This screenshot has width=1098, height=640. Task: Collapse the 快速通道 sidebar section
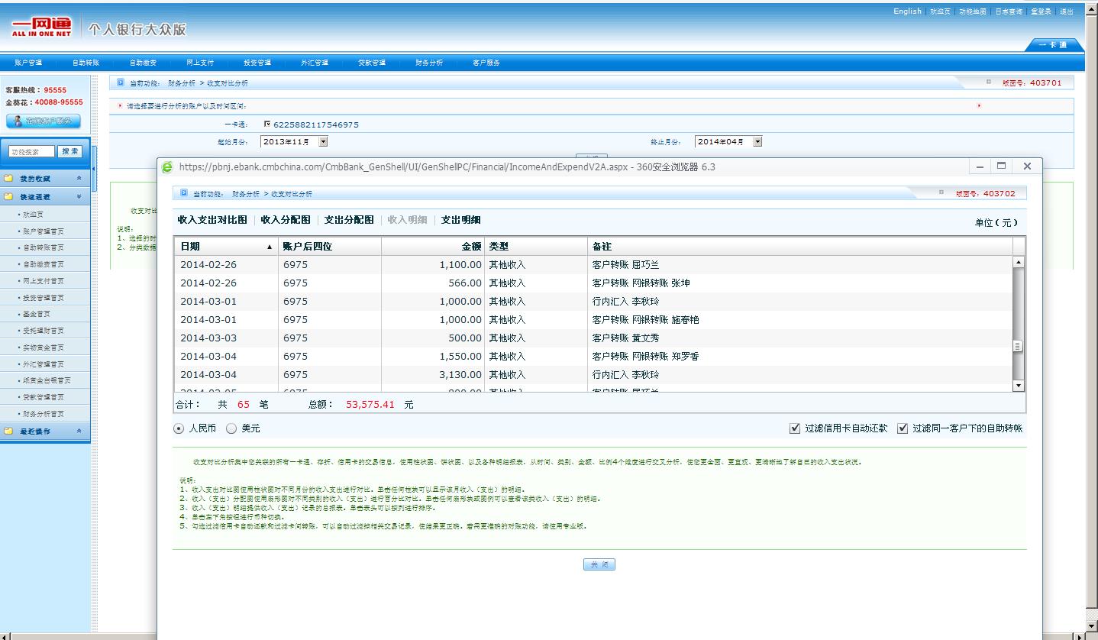tap(79, 196)
